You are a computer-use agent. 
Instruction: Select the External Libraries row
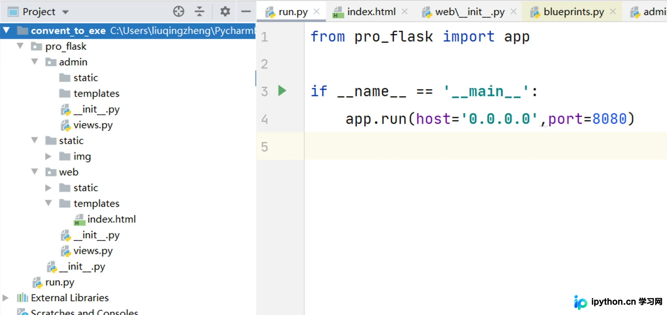tap(70, 298)
